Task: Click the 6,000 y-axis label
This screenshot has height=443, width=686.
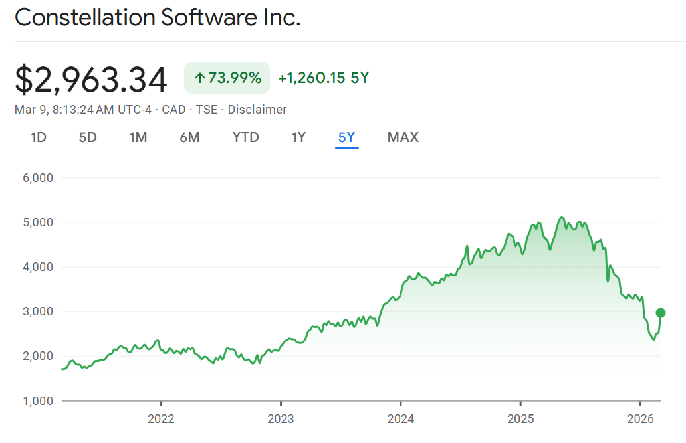Action: click(39, 178)
